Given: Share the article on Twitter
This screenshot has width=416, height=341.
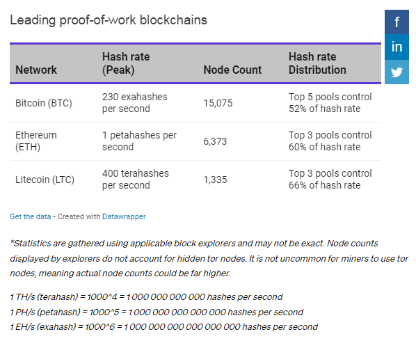Looking at the screenshot, I should [x=397, y=72].
